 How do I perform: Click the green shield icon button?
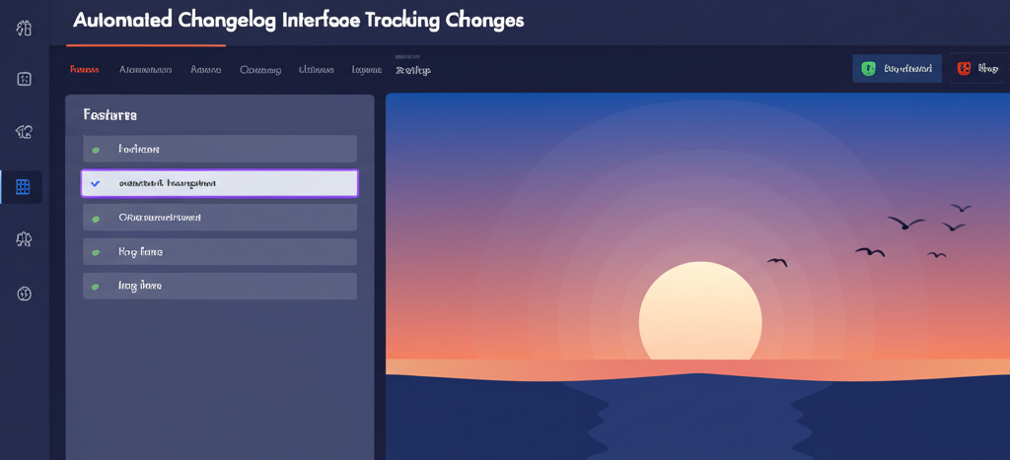click(898, 69)
